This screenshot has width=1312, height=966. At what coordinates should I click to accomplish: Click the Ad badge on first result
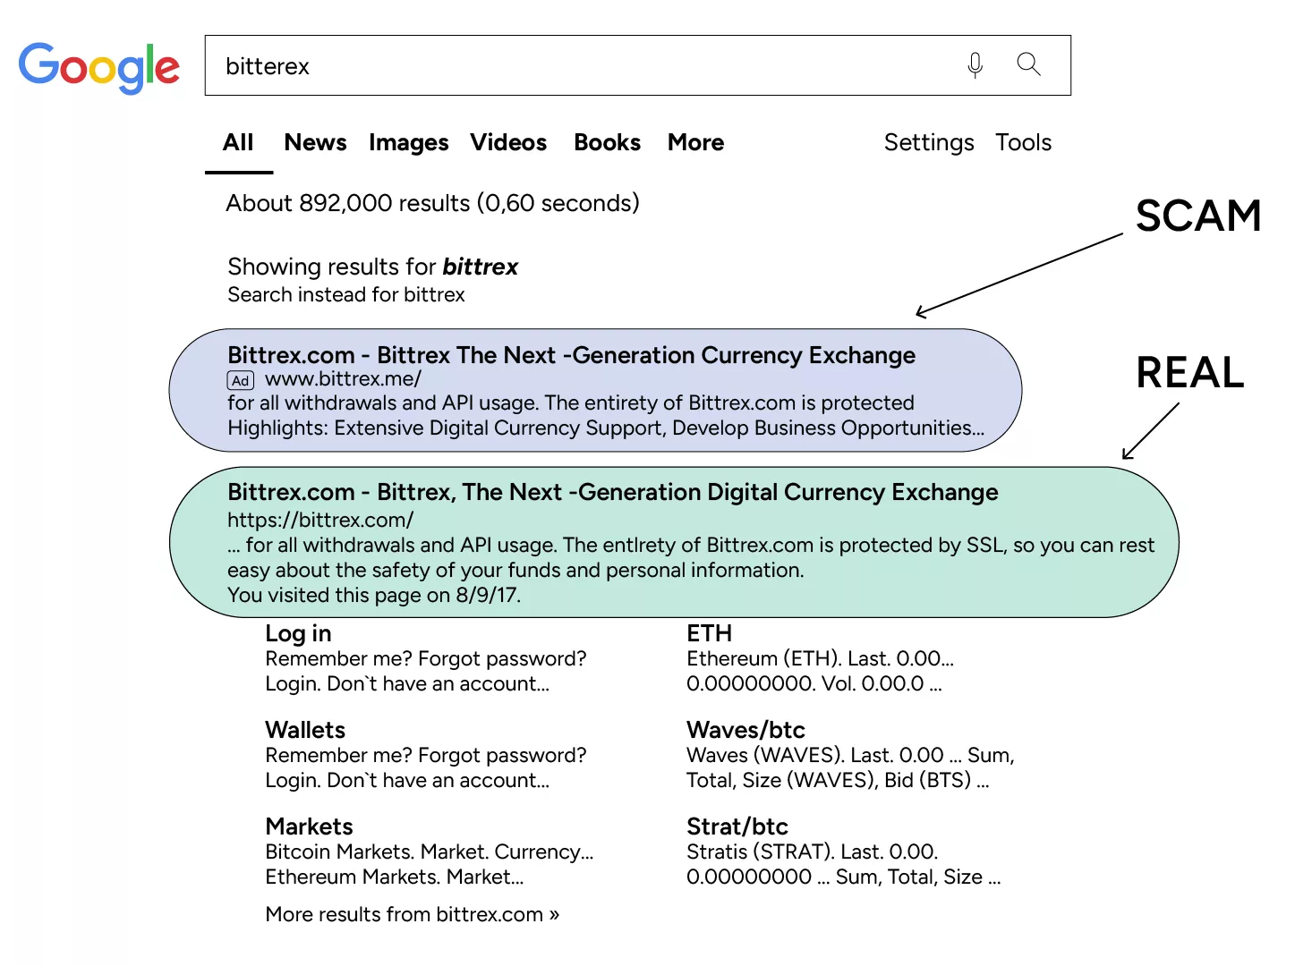coord(241,380)
